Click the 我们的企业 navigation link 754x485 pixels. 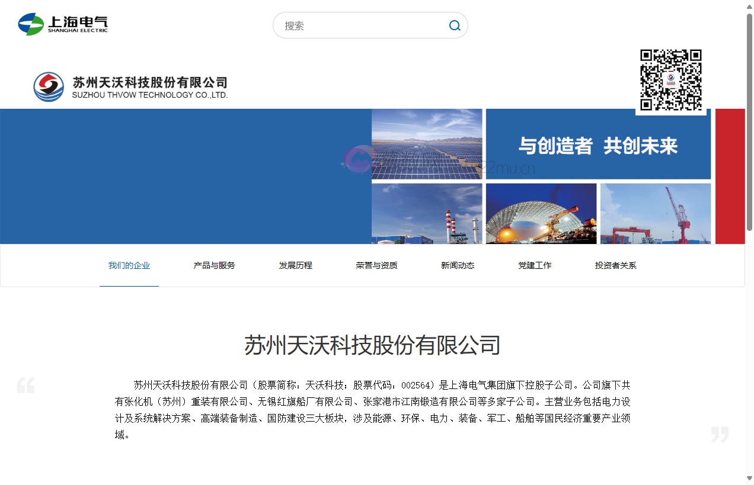pos(129,265)
